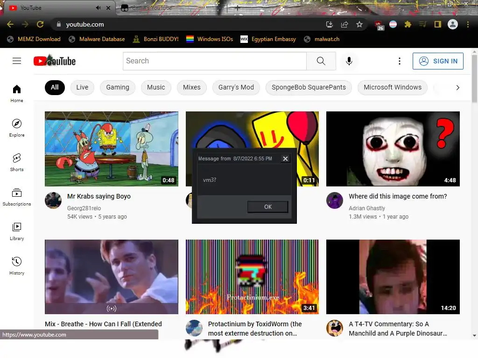Open the Malware Database bookmark
Image resolution: width=478 pixels, height=358 pixels.
click(x=97, y=39)
